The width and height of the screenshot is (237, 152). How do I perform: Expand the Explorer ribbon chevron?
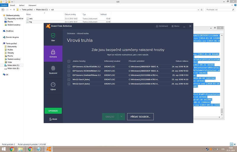tap(232, 5)
